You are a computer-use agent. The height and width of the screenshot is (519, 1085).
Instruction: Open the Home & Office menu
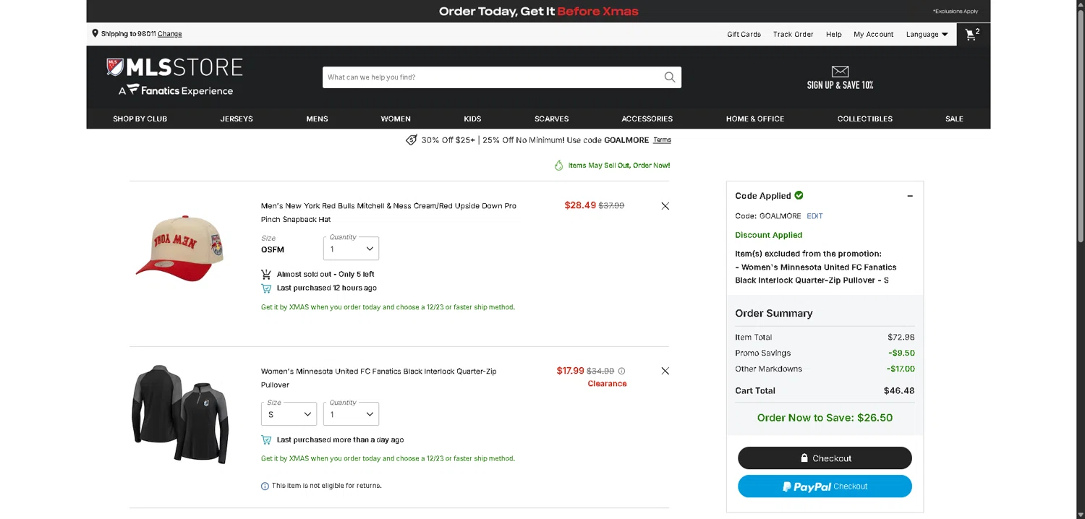point(755,119)
